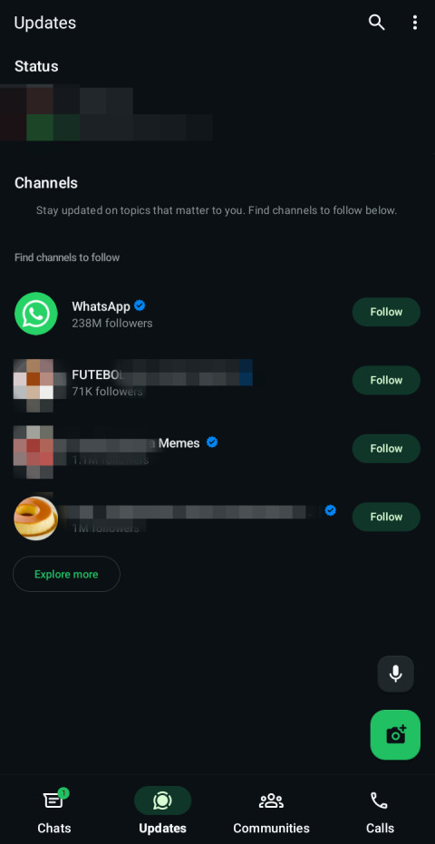Image resolution: width=435 pixels, height=844 pixels.
Task: Click the Memes channel verified badge
Action: (212, 442)
